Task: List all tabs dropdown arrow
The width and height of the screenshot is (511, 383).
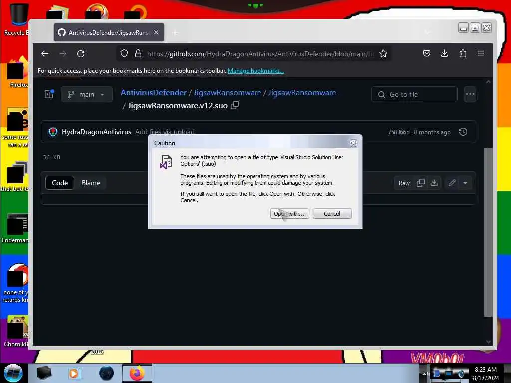Action: 427,32
